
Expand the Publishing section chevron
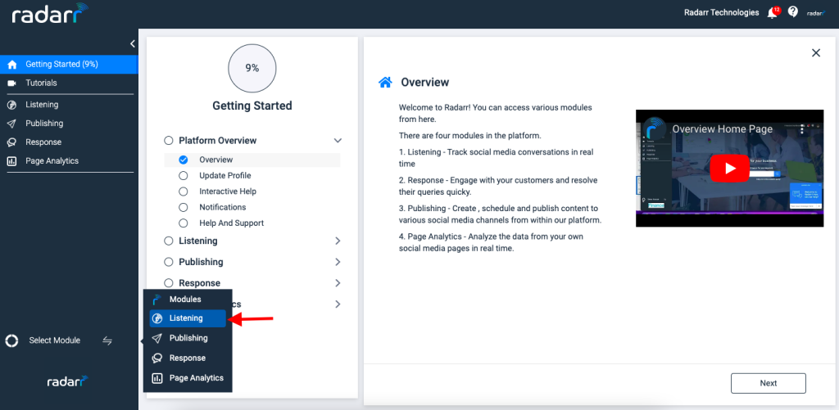(338, 262)
